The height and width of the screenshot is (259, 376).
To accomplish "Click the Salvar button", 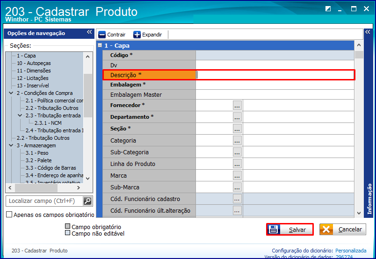I will click(290, 230).
